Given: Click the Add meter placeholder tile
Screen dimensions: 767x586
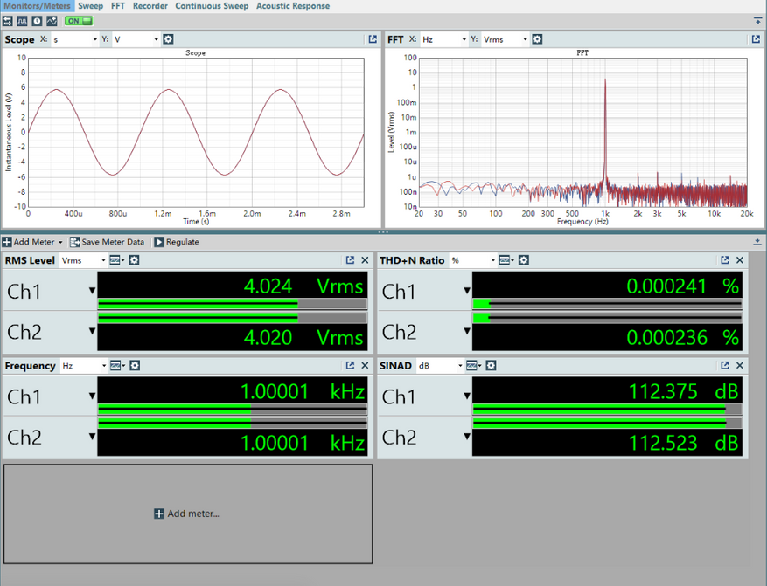Looking at the screenshot, I should [x=187, y=514].
